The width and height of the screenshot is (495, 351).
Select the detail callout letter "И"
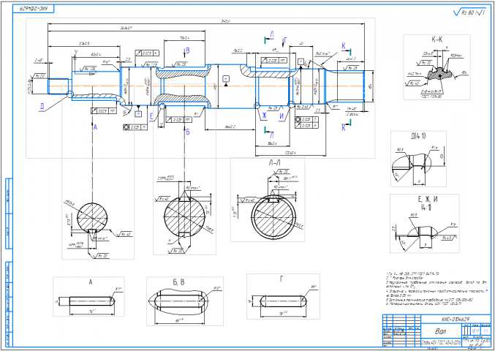coord(282,116)
